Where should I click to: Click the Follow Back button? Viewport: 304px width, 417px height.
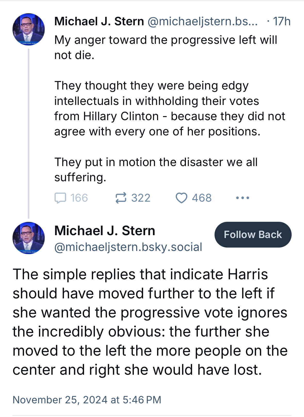(x=253, y=235)
